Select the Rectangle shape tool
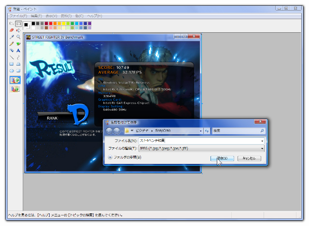This screenshot has height=226, width=309. (12, 64)
